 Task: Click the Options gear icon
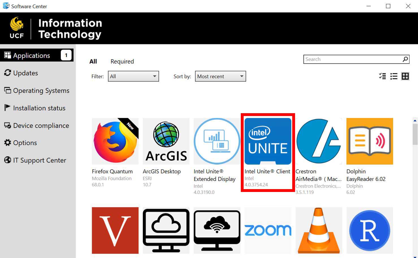point(8,143)
